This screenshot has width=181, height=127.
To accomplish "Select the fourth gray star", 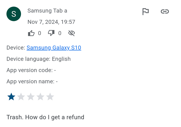I will [40, 97].
